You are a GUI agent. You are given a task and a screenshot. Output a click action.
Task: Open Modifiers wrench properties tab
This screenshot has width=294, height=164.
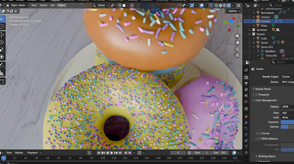246,123
